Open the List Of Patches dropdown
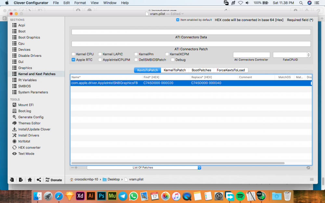Screen dimensions: 325x203 click(x=144, y=168)
